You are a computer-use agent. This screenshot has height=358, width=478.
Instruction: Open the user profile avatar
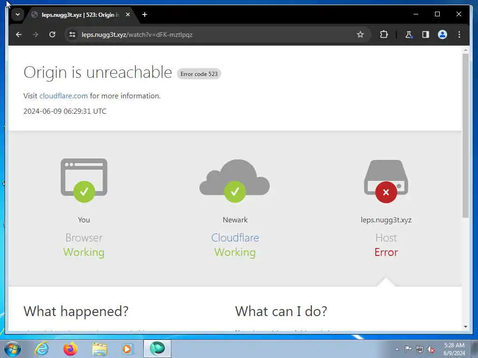(x=443, y=34)
